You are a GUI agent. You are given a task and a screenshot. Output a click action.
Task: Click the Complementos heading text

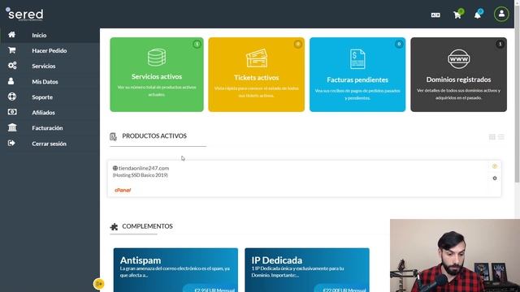pos(147,226)
